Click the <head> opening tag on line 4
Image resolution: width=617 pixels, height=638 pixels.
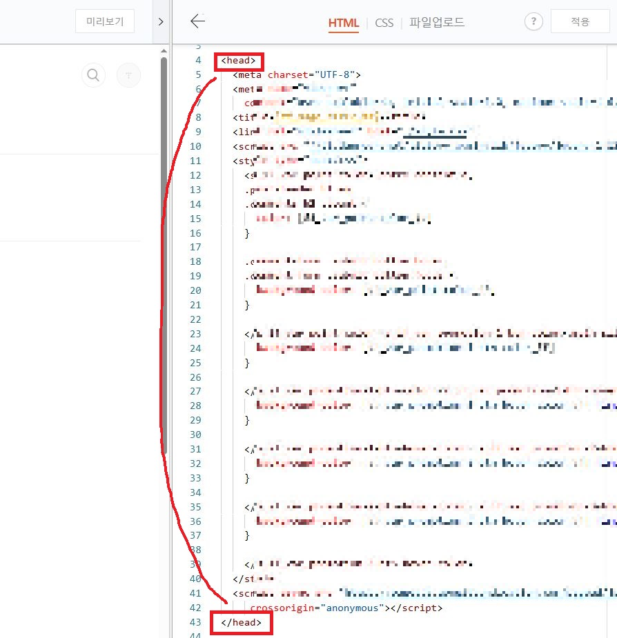238,61
